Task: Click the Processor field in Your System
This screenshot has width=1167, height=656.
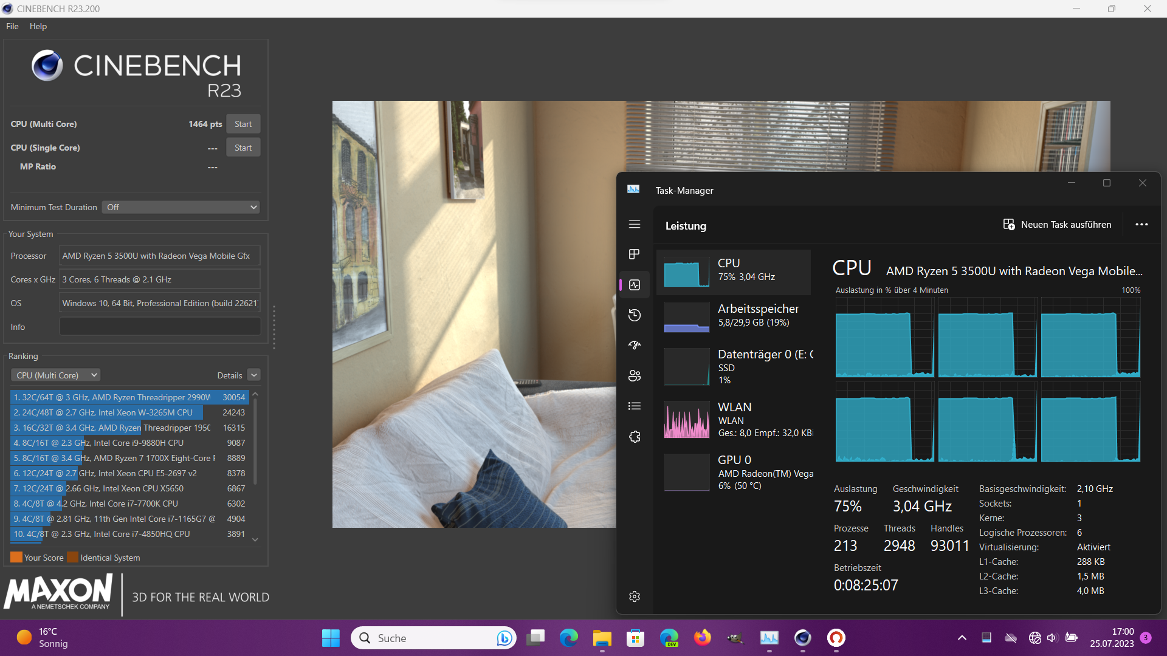Action: click(x=160, y=256)
